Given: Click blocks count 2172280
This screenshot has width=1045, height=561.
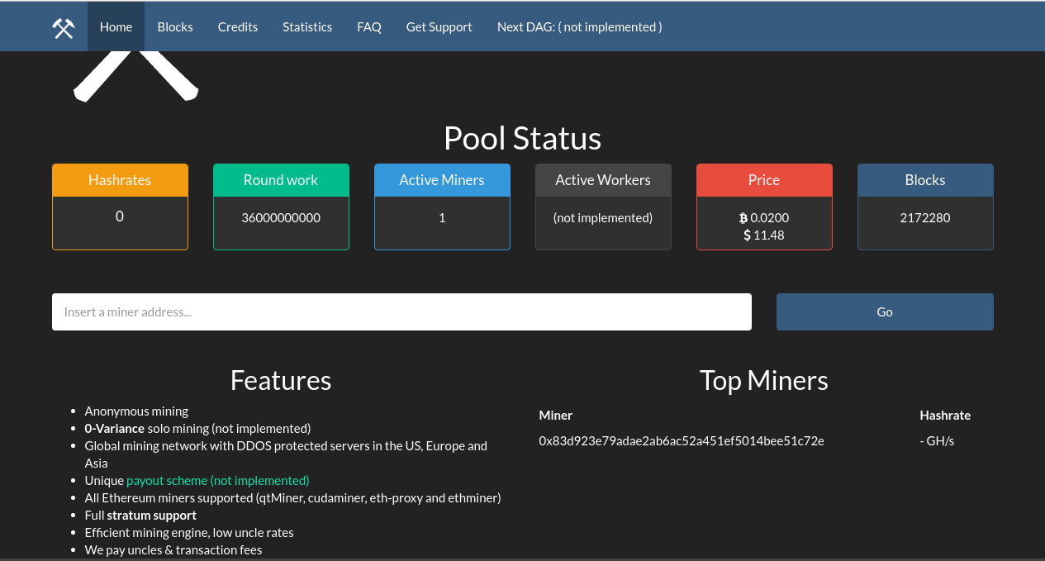Looking at the screenshot, I should click(x=925, y=218).
